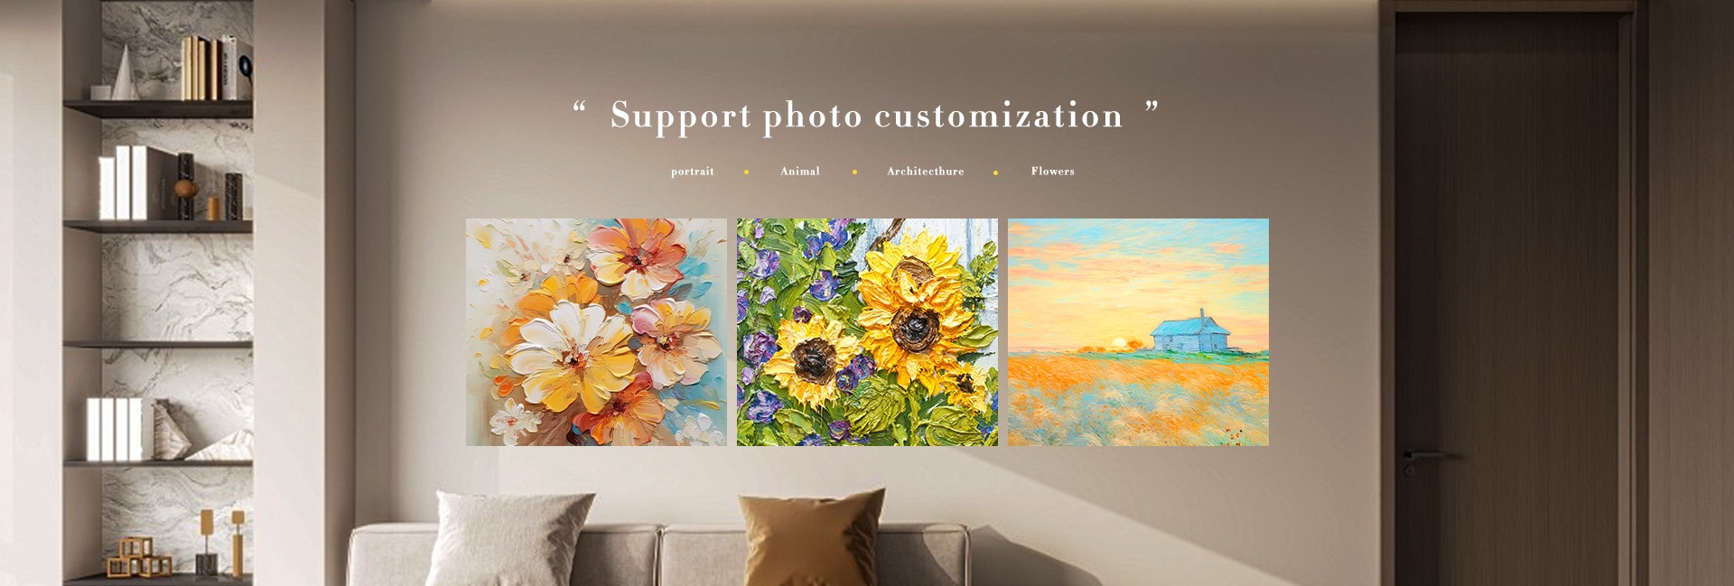
Task: Click yellow dot before Flowers label
Action: [x=995, y=172]
